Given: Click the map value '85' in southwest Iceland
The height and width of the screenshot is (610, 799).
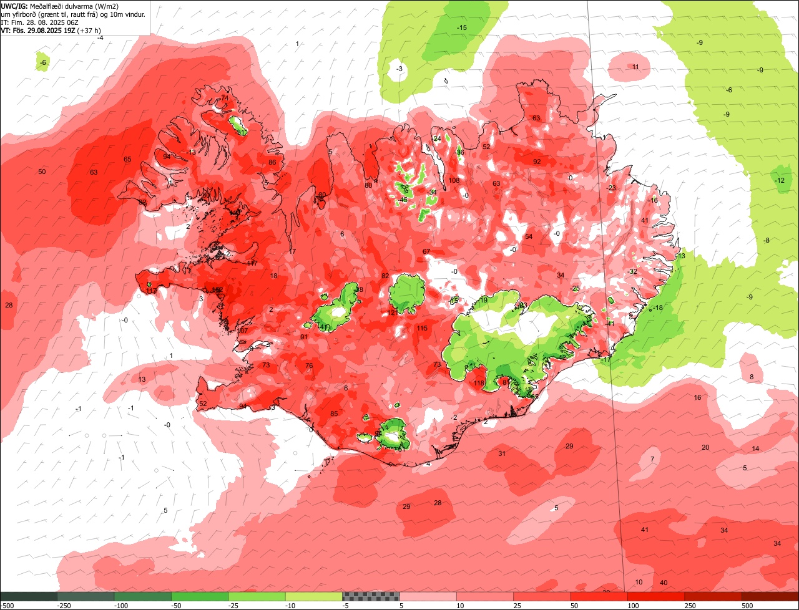Looking at the screenshot, I should (x=334, y=414).
